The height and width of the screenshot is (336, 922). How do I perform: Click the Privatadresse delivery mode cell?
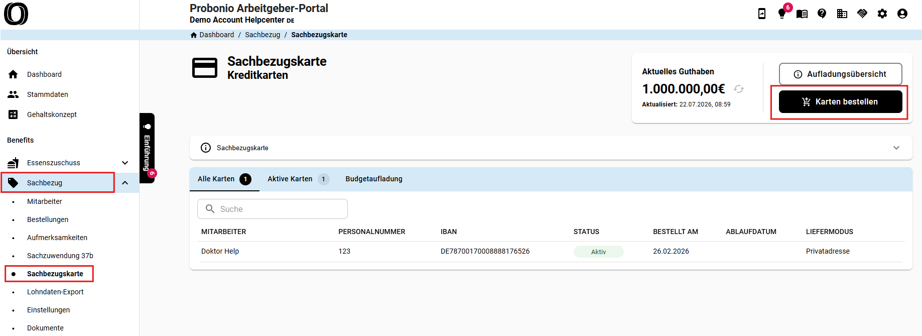(828, 251)
